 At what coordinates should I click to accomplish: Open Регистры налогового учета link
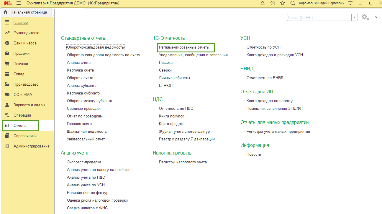(183, 162)
